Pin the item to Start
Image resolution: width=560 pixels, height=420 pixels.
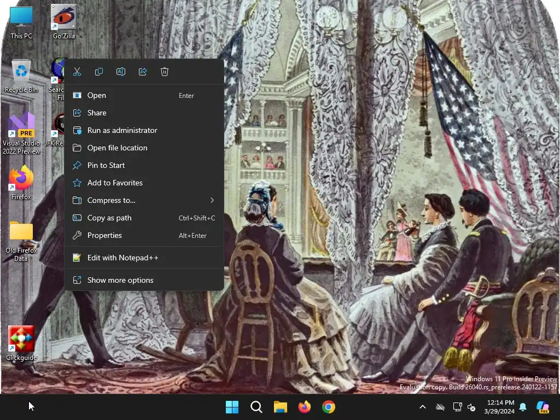point(144,165)
